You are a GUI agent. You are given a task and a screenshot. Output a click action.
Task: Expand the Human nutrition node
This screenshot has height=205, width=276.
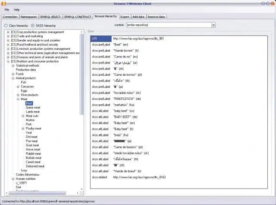tap(13, 179)
